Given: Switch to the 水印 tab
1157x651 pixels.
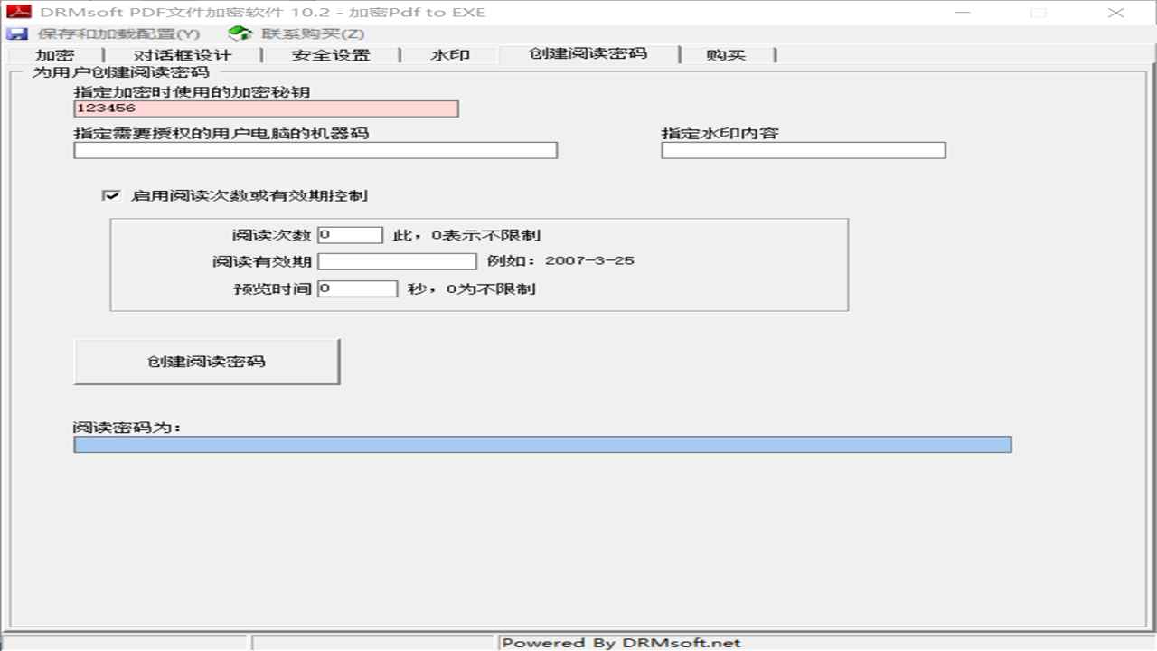Looking at the screenshot, I should (x=449, y=54).
